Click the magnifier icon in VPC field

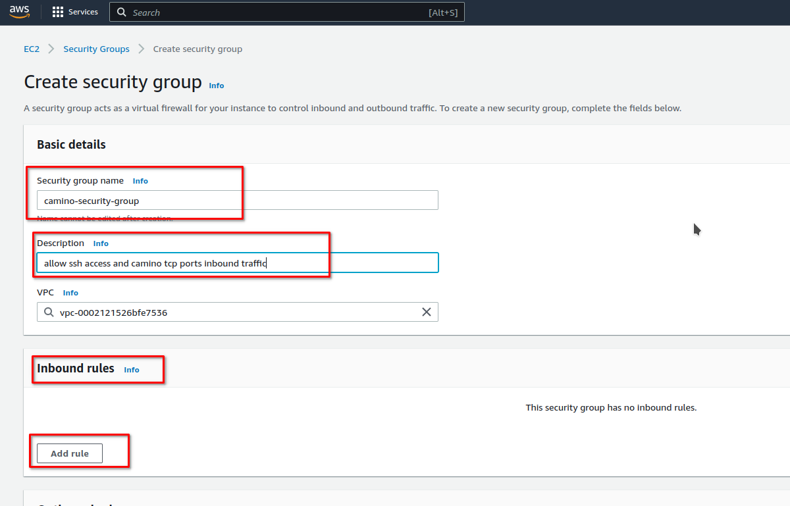click(x=49, y=313)
